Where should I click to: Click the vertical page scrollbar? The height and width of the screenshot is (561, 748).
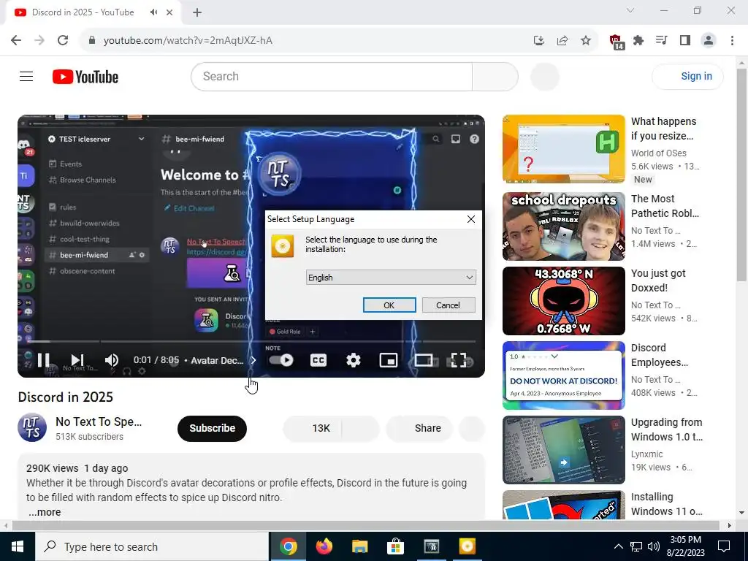(741, 175)
